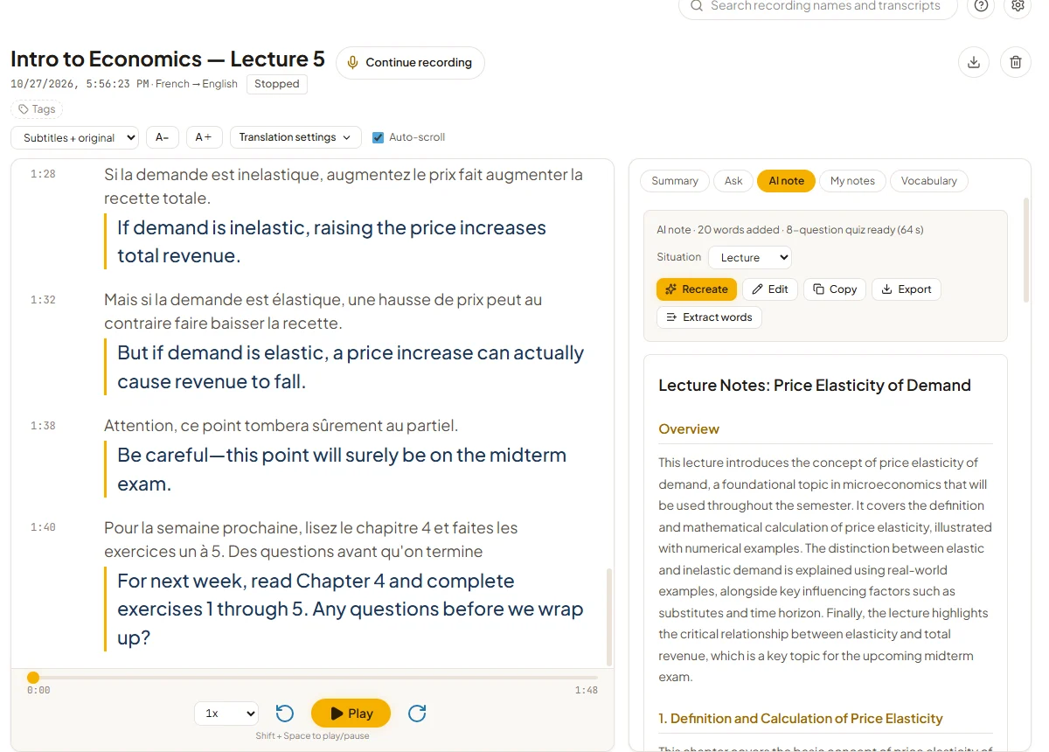Jump to the 1:40 transcript timestamp
This screenshot has height=752, width=1049.
point(43,527)
